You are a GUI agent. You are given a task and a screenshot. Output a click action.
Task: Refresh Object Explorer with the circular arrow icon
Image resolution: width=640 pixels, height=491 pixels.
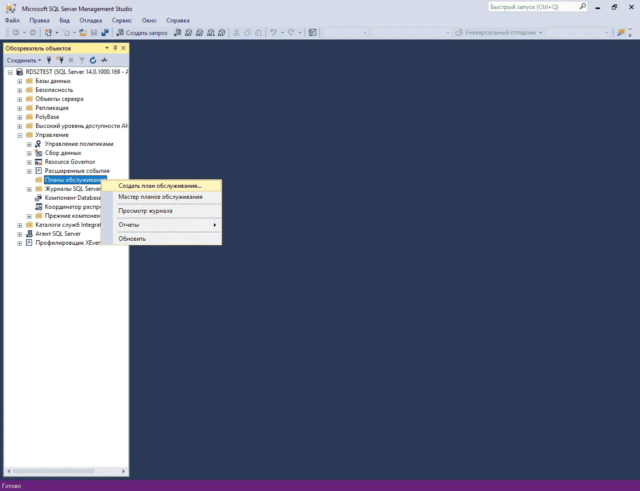[x=93, y=60]
